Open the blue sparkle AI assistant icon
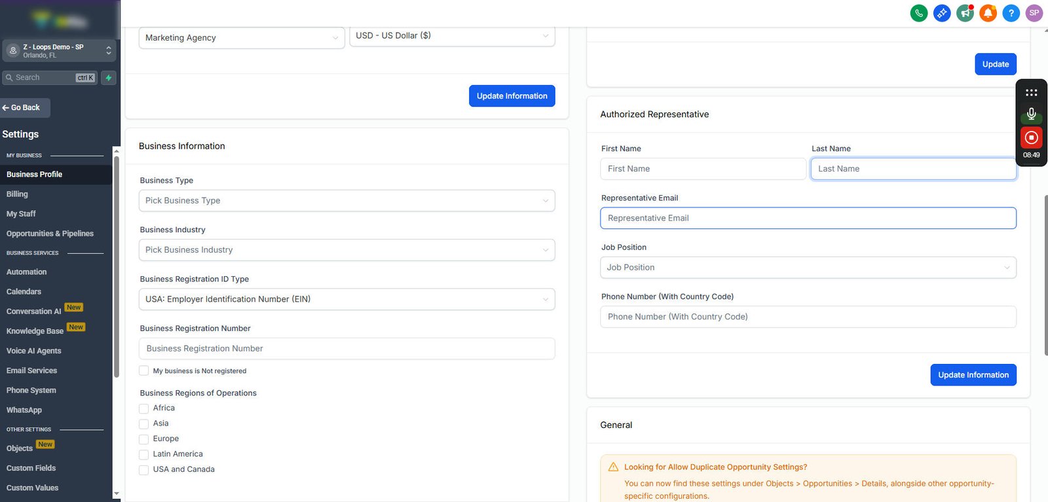This screenshot has height=502, width=1048. (942, 13)
